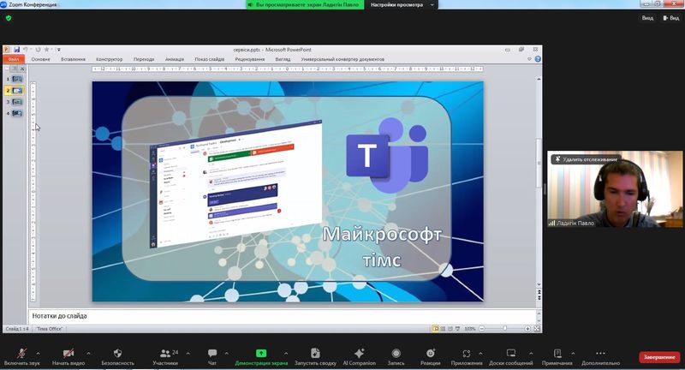Open AI Companion sparkle icon
The image size is (685, 370).
[x=359, y=353]
